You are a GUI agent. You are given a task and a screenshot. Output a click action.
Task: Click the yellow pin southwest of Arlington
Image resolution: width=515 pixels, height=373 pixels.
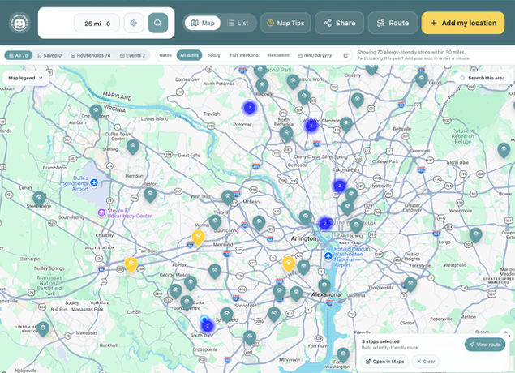(289, 264)
